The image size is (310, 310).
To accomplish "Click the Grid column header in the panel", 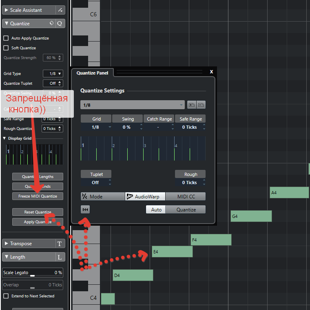I will coord(96,119).
